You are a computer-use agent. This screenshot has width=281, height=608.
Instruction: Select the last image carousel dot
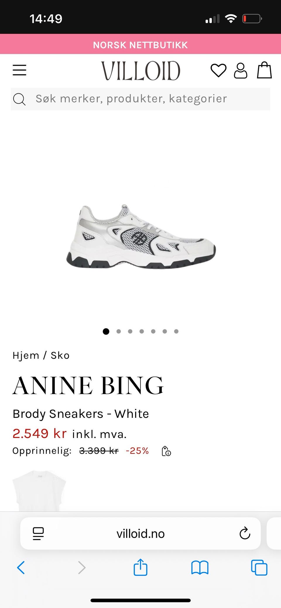[176, 331]
